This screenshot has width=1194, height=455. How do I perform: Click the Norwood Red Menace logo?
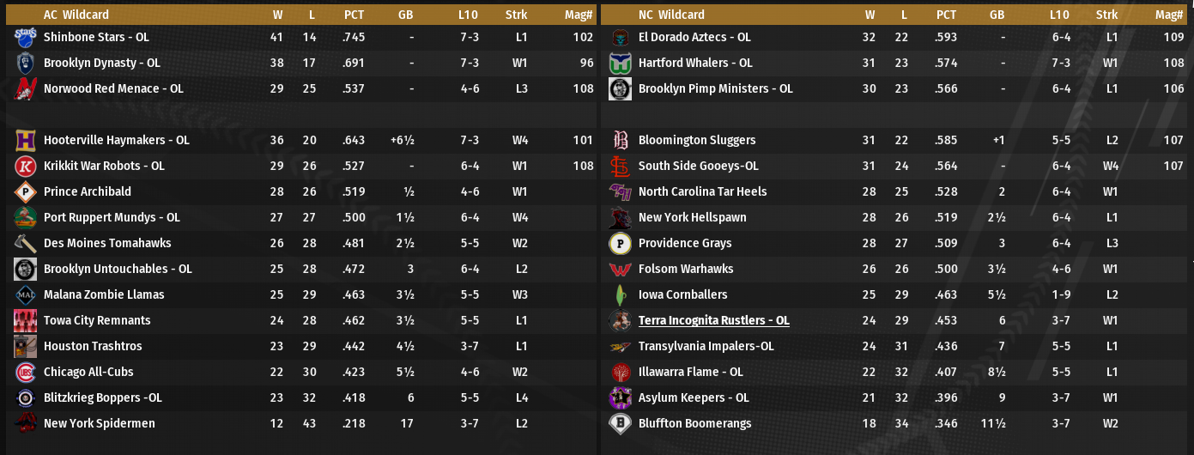coord(25,89)
